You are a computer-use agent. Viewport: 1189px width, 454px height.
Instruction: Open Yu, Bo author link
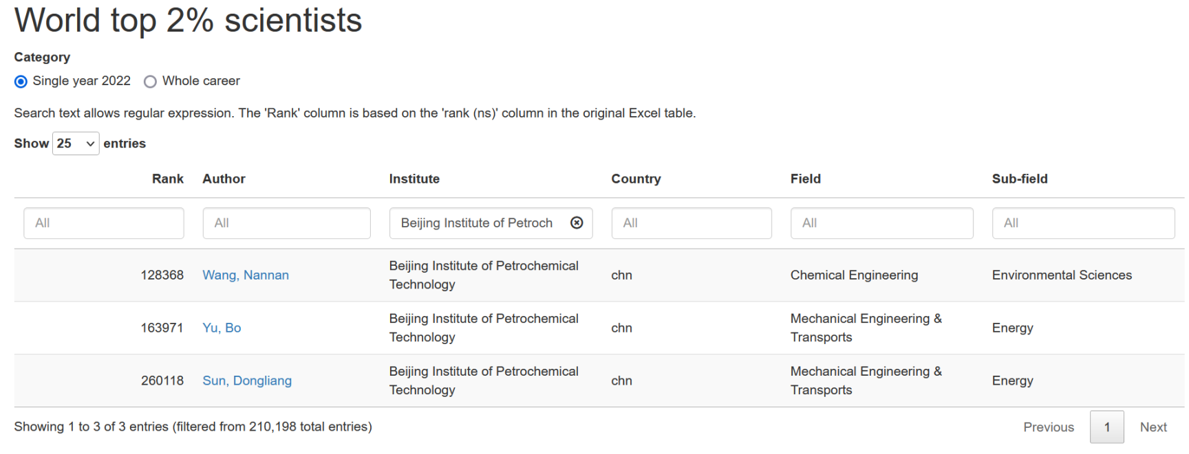(222, 328)
